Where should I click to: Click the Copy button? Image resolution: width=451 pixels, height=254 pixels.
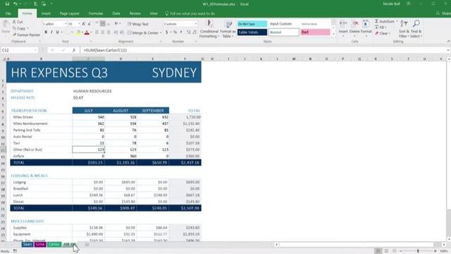point(20,28)
